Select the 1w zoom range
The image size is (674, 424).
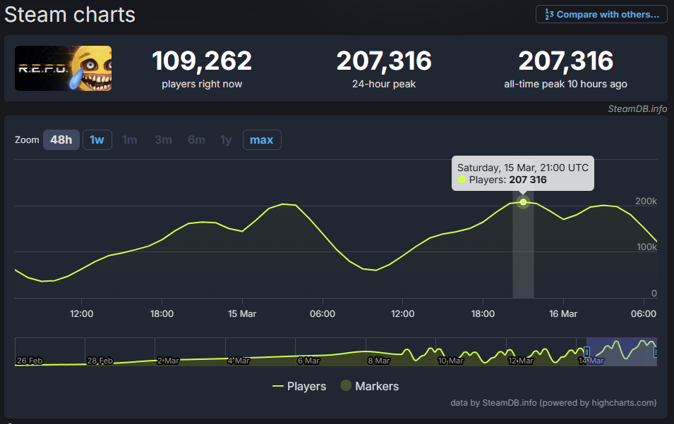point(97,140)
